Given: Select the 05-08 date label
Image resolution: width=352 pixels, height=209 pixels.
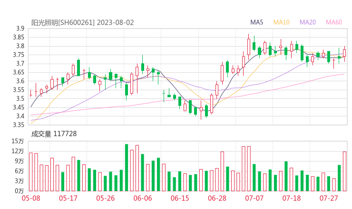Looking at the screenshot, I should [31, 198].
